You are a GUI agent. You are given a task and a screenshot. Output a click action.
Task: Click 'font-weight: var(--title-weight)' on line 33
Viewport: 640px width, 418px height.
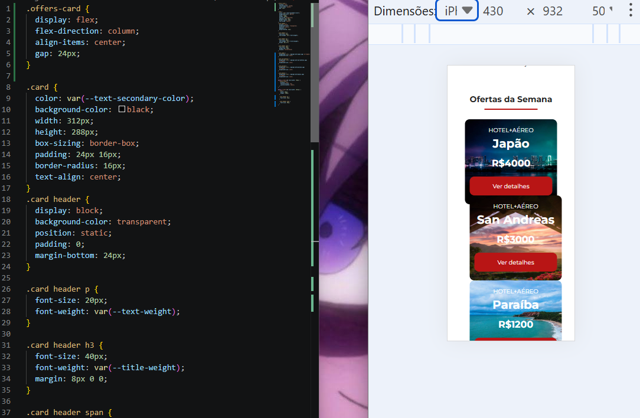click(110, 368)
